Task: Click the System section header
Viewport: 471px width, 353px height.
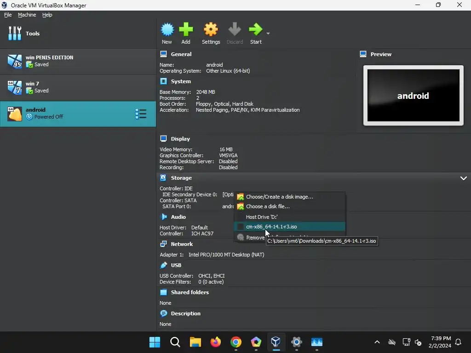Action: [180, 81]
